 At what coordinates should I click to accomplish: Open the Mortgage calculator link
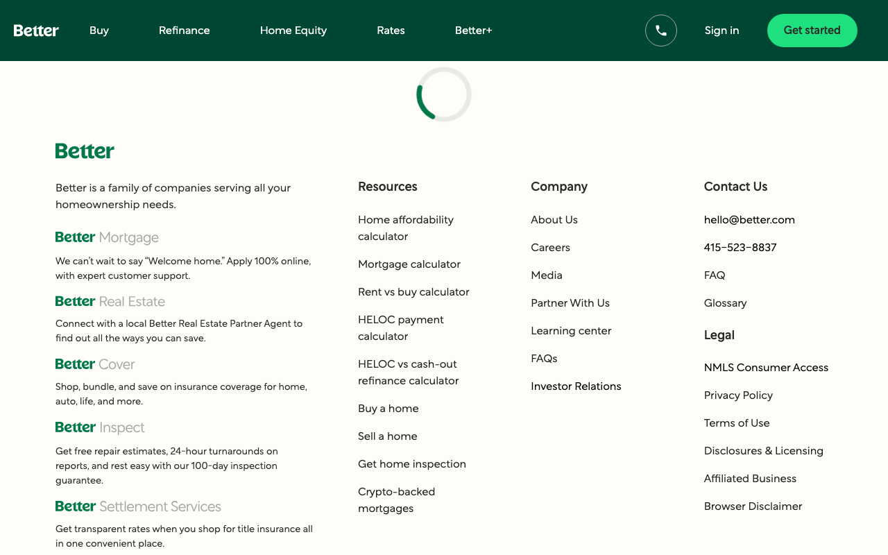(x=409, y=264)
